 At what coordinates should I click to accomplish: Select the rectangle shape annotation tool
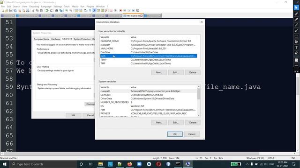tap(296, 36)
